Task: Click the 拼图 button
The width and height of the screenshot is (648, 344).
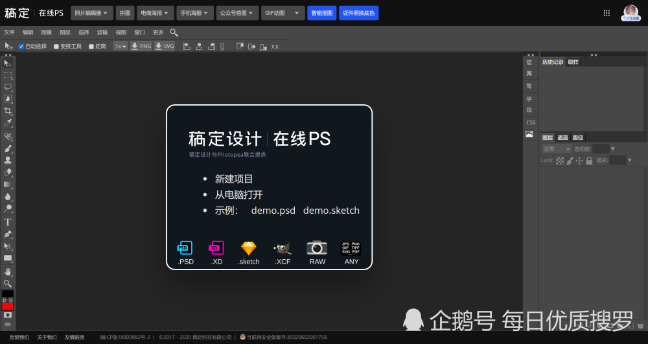Action: (x=125, y=13)
